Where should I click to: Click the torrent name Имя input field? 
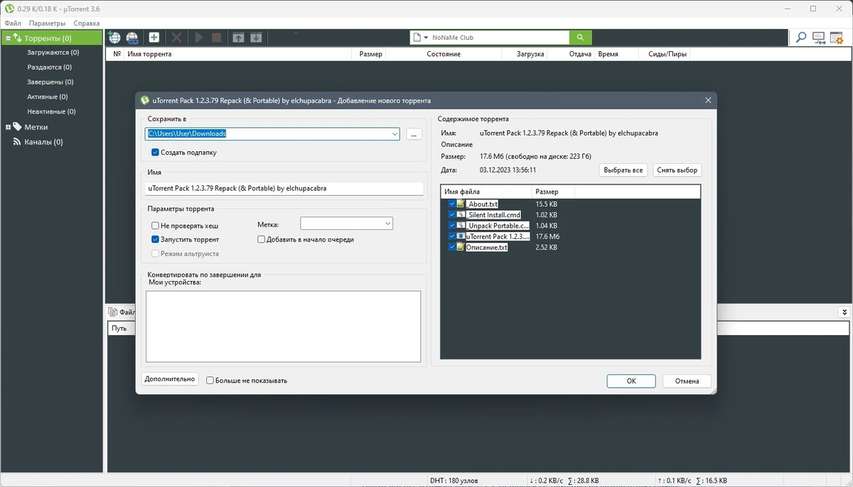pyautogui.click(x=284, y=189)
